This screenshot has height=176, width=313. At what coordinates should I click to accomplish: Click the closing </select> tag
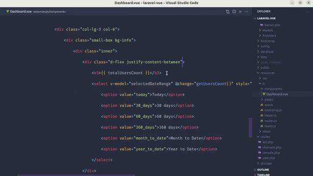(102, 160)
